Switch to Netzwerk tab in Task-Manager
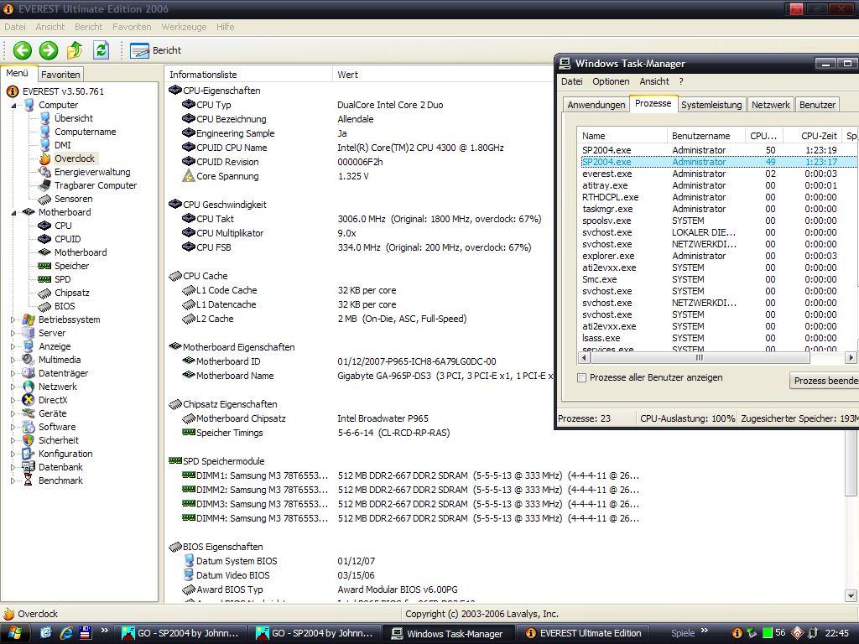 point(770,105)
